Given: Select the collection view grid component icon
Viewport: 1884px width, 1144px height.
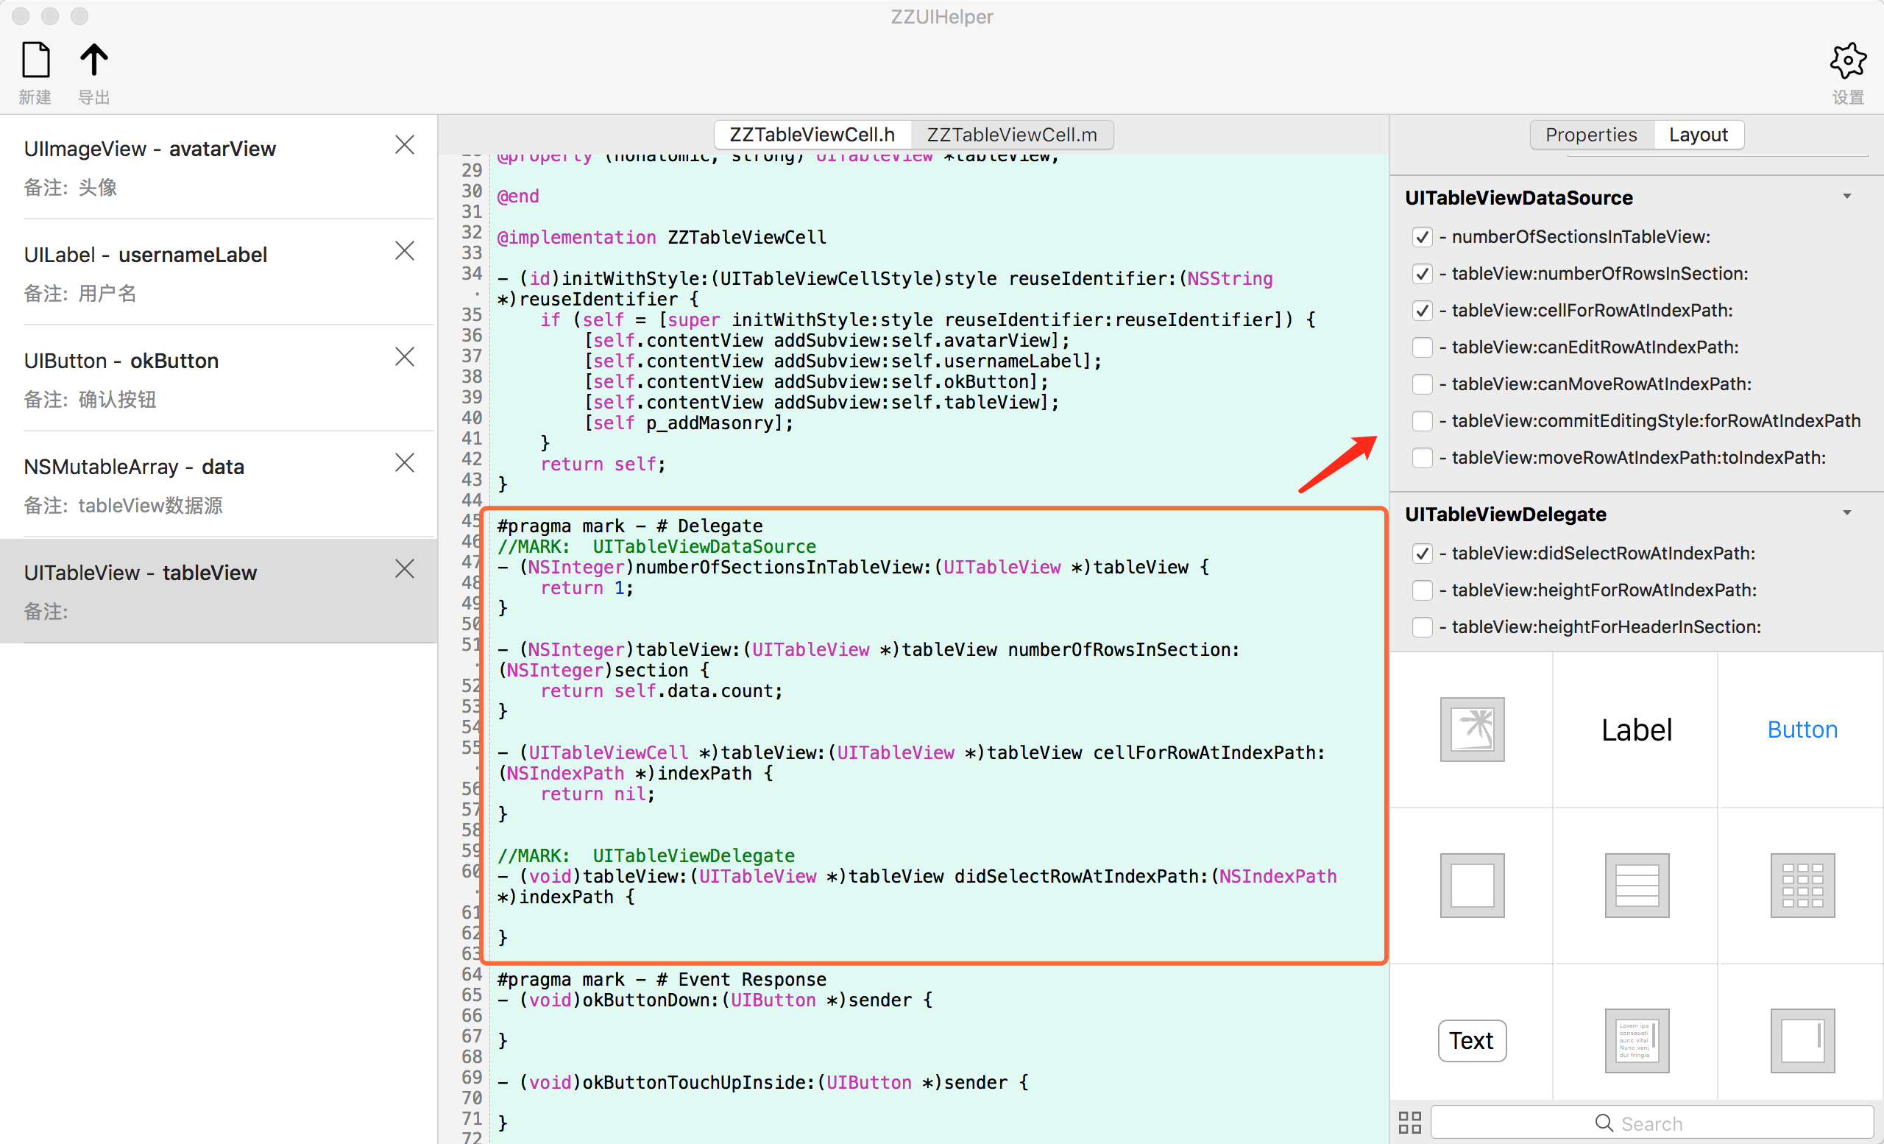Looking at the screenshot, I should (x=1802, y=886).
